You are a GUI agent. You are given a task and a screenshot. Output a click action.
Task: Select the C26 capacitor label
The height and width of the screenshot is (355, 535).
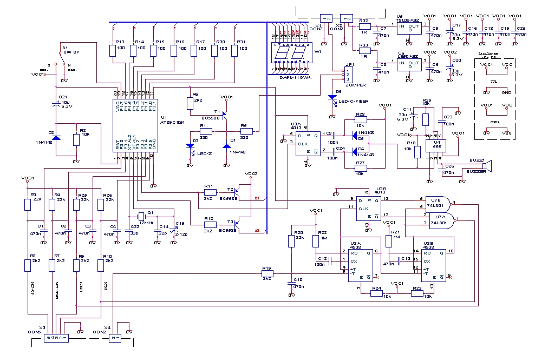click(449, 166)
